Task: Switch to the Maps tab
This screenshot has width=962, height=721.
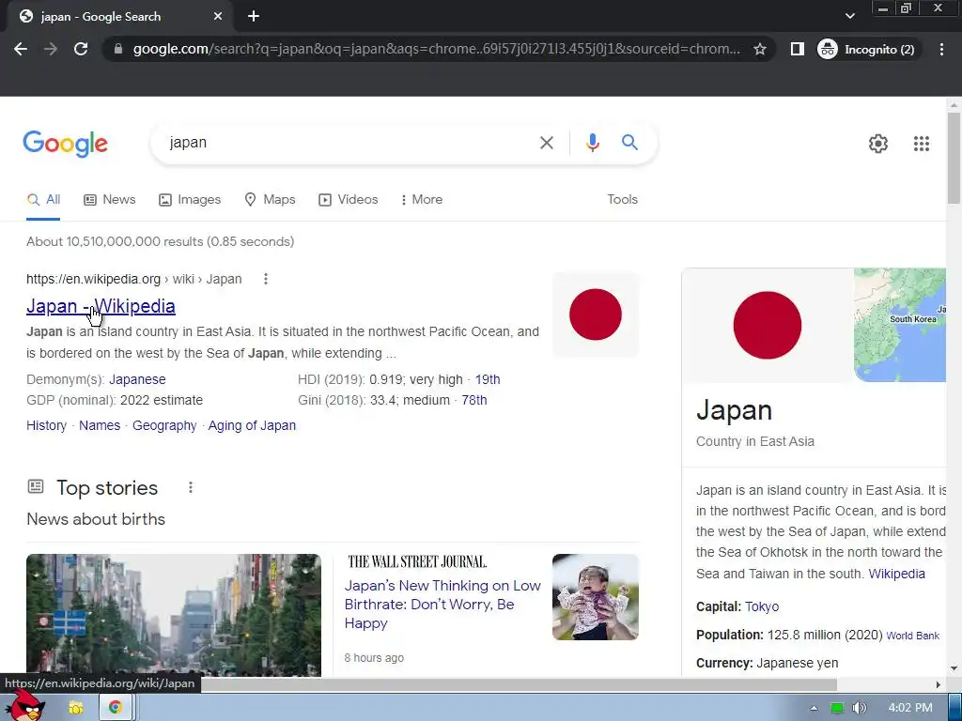Action: (x=270, y=200)
